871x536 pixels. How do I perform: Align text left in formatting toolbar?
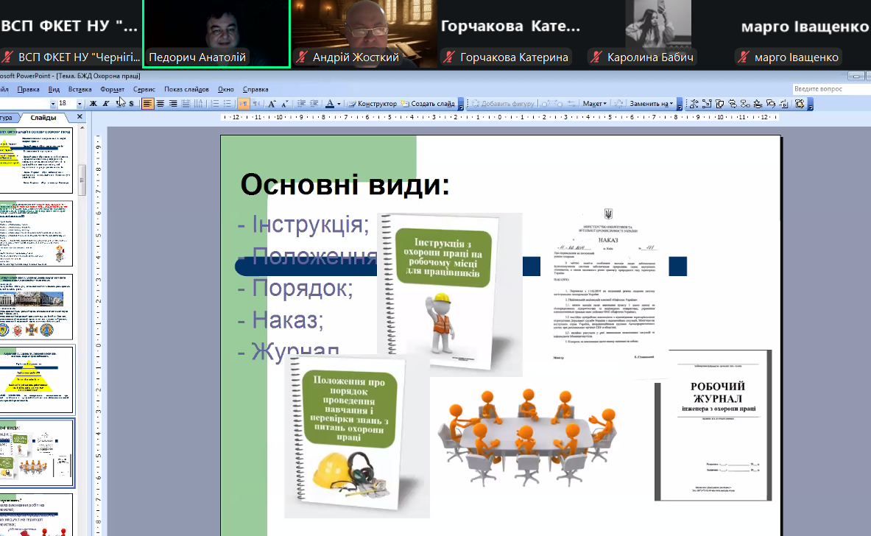[x=148, y=104]
